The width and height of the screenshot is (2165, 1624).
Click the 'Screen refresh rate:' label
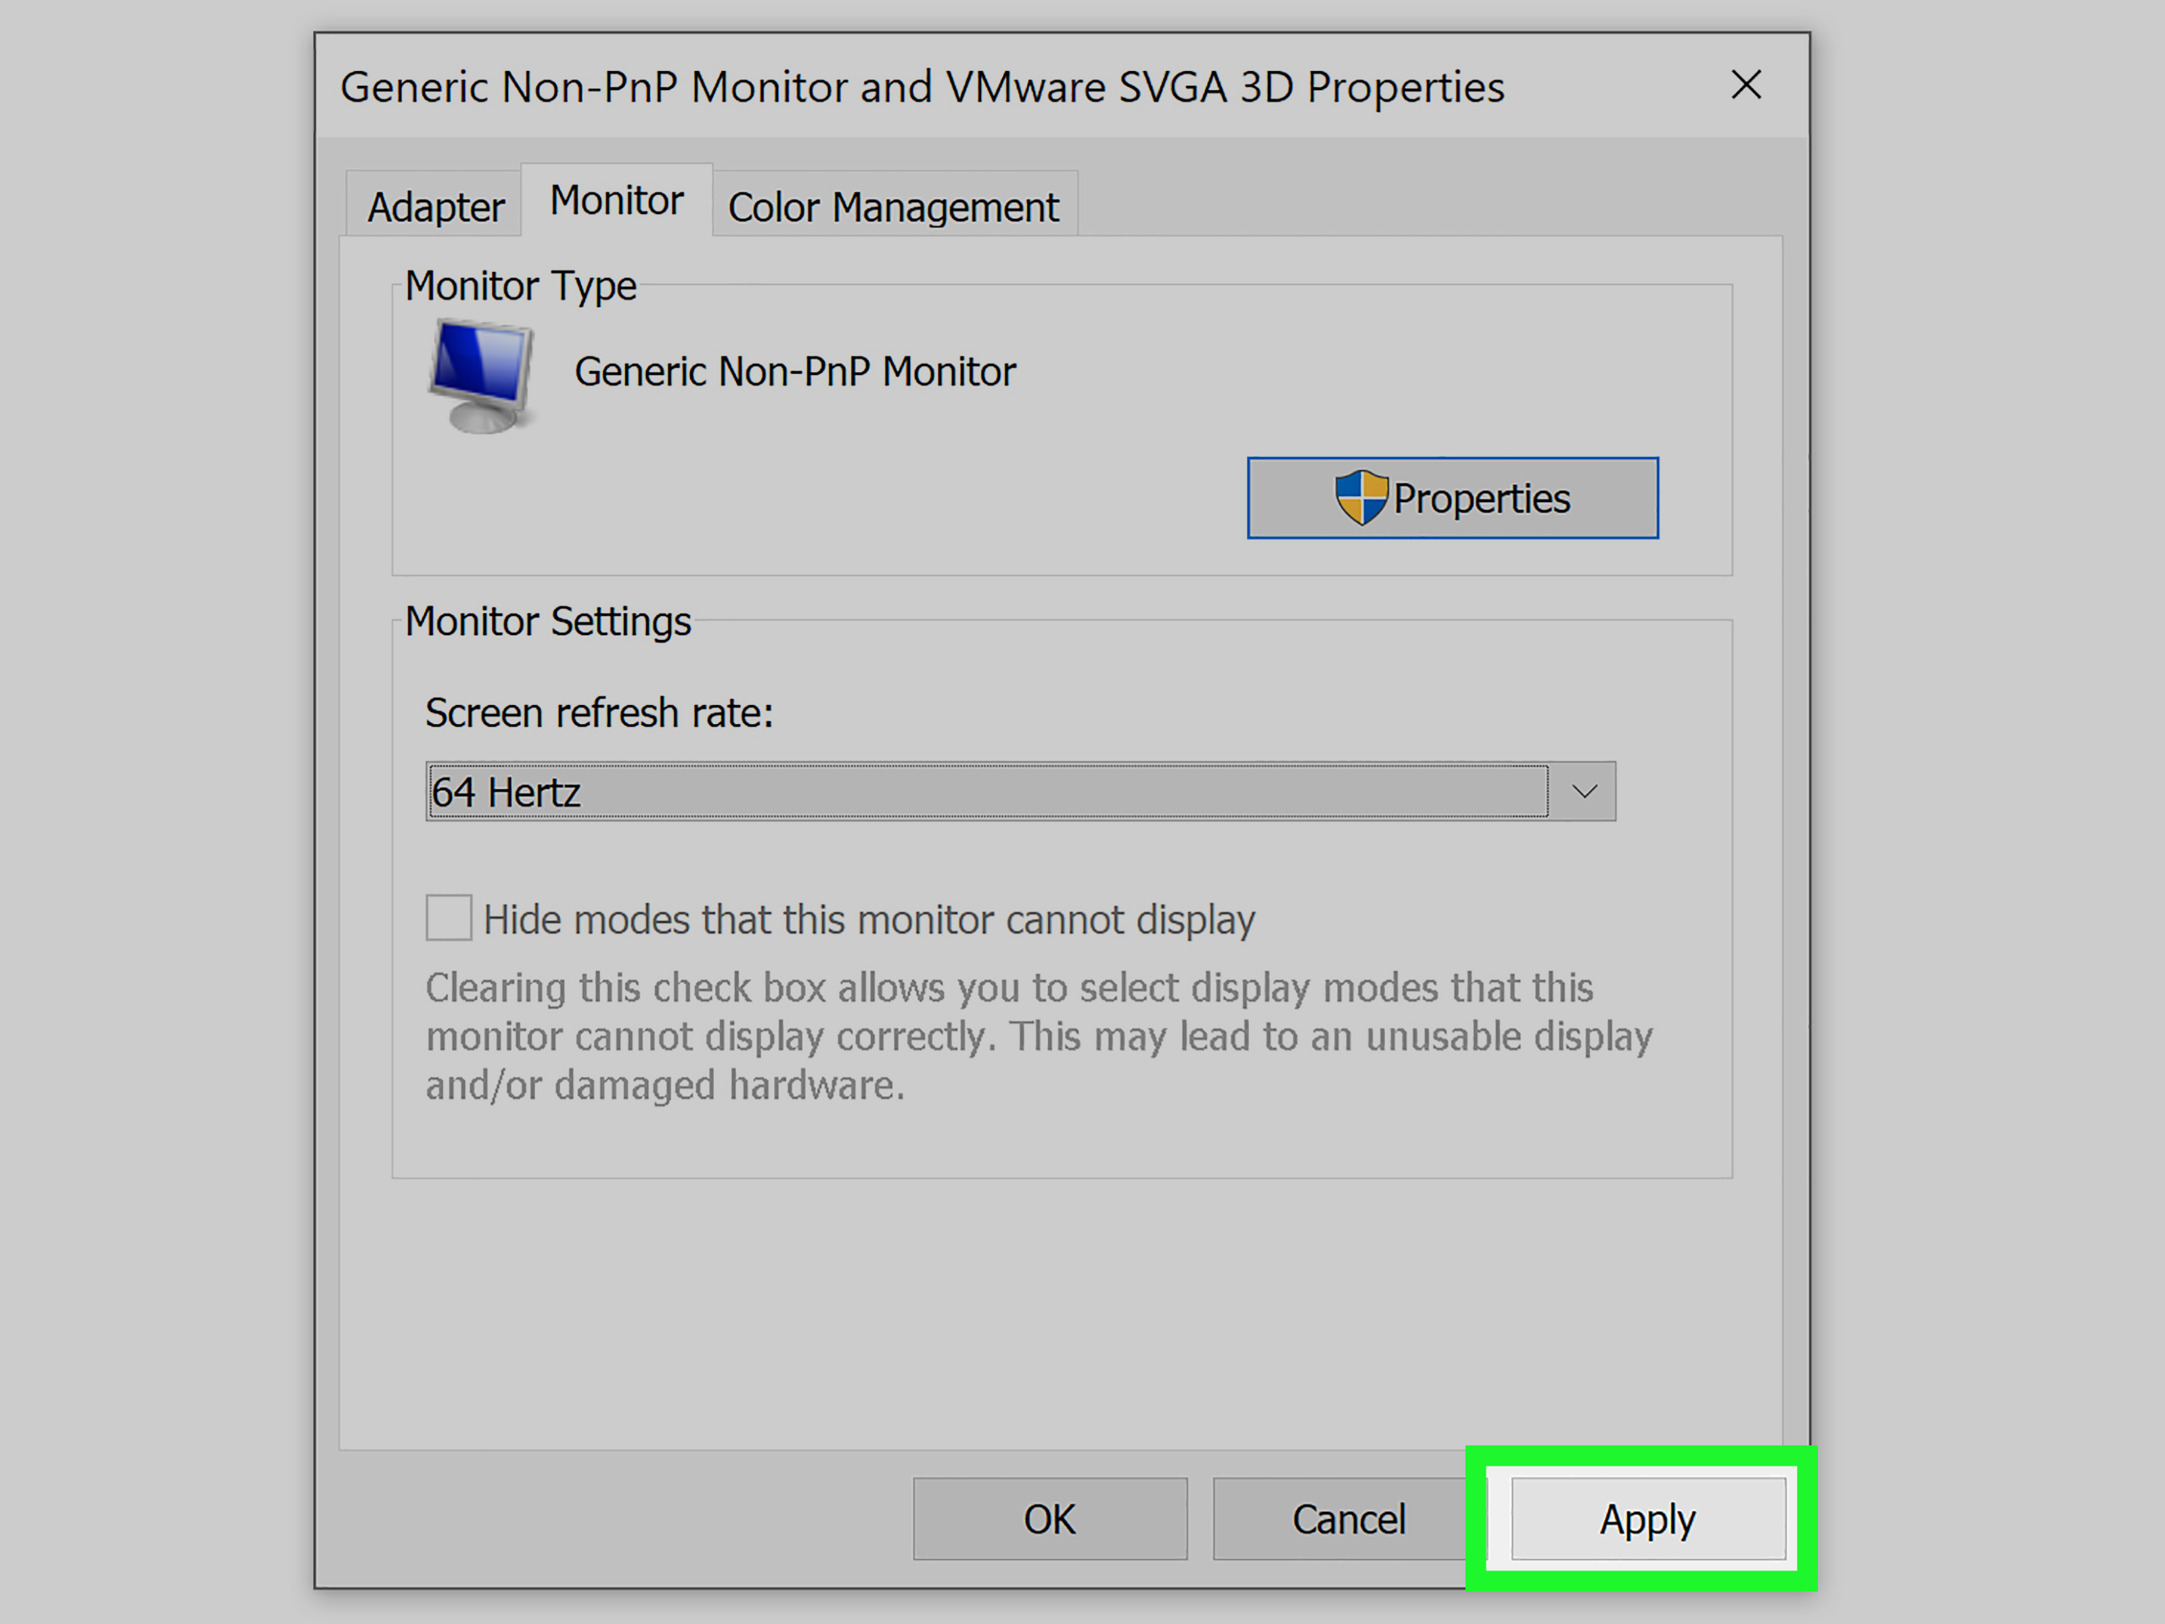click(x=598, y=713)
